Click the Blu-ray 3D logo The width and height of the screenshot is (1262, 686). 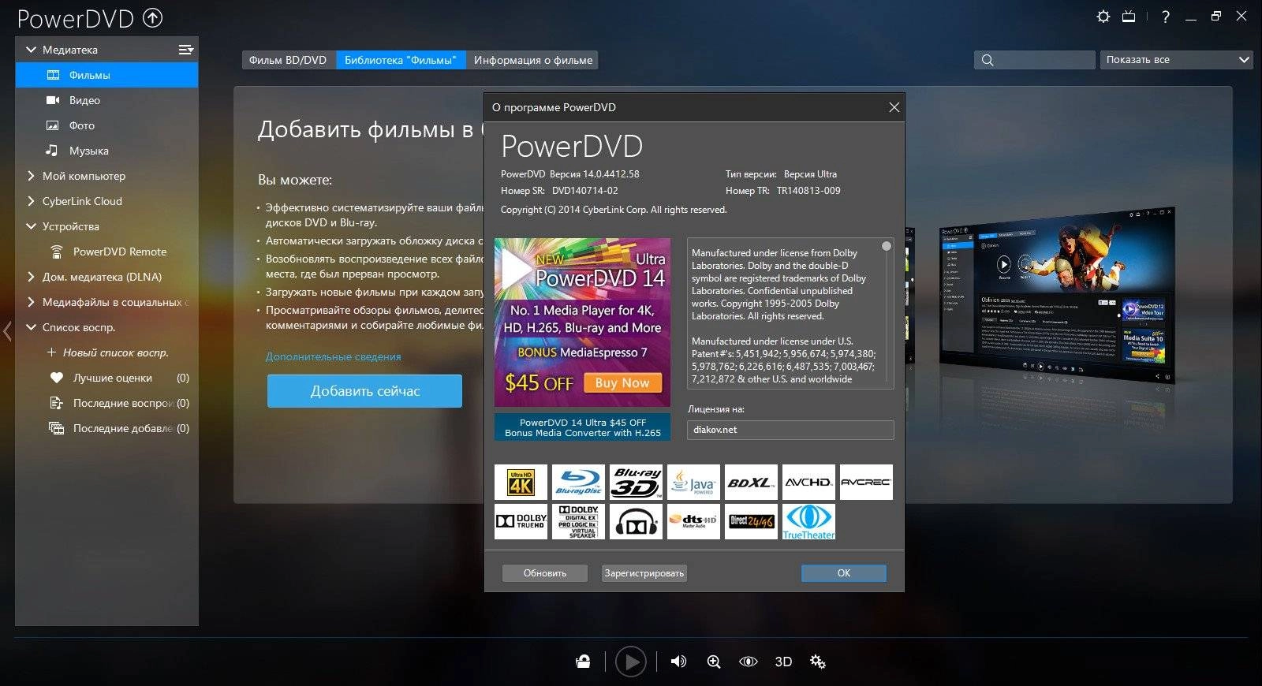[x=636, y=482]
